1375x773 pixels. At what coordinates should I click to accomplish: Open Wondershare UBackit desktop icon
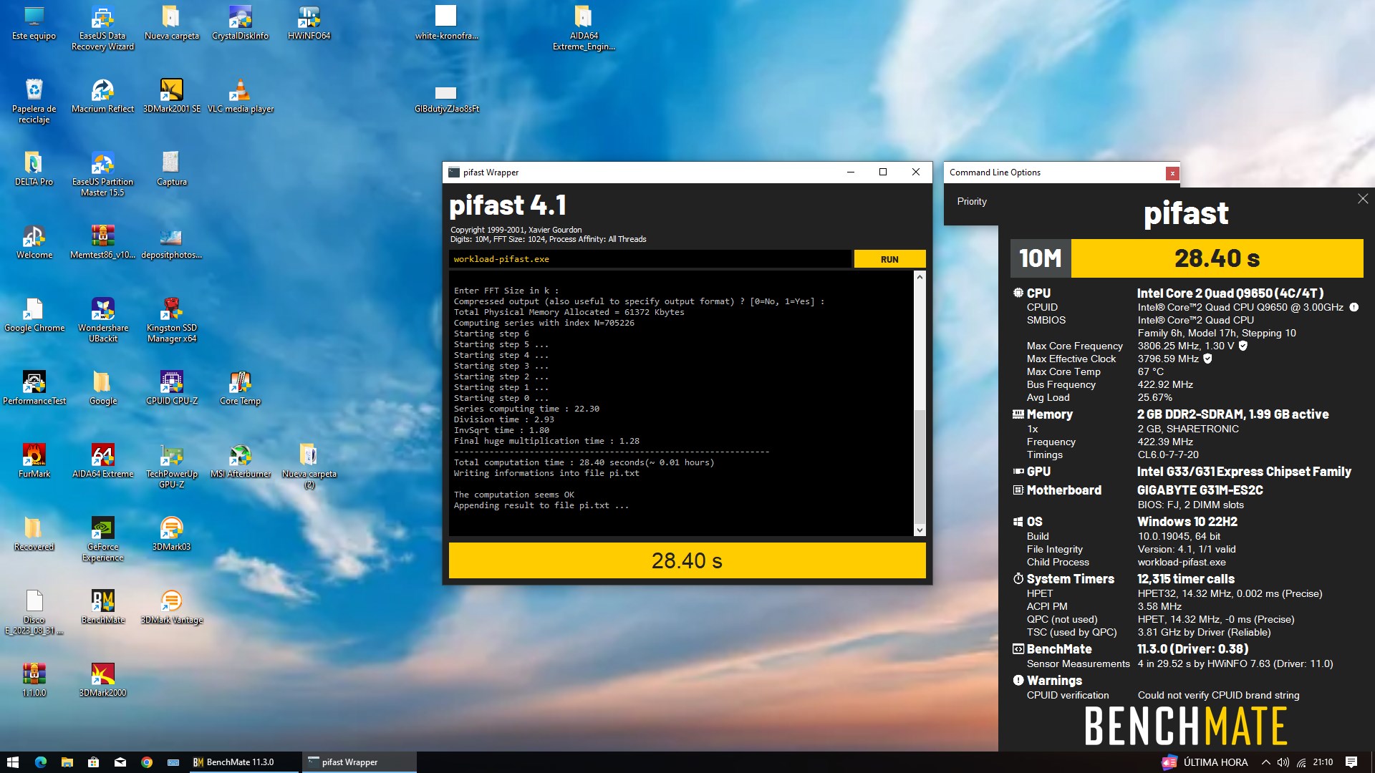[102, 321]
